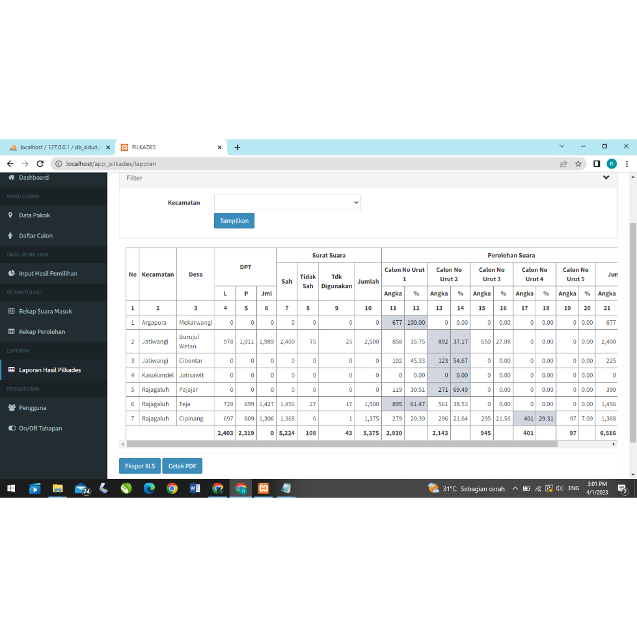Click the On/Off Tahapan toggle icon
The image size is (637, 637).
coord(12,428)
